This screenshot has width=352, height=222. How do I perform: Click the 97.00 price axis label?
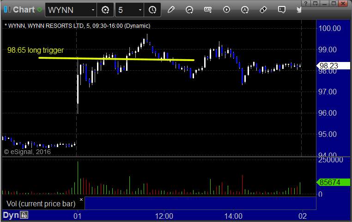point(328,92)
